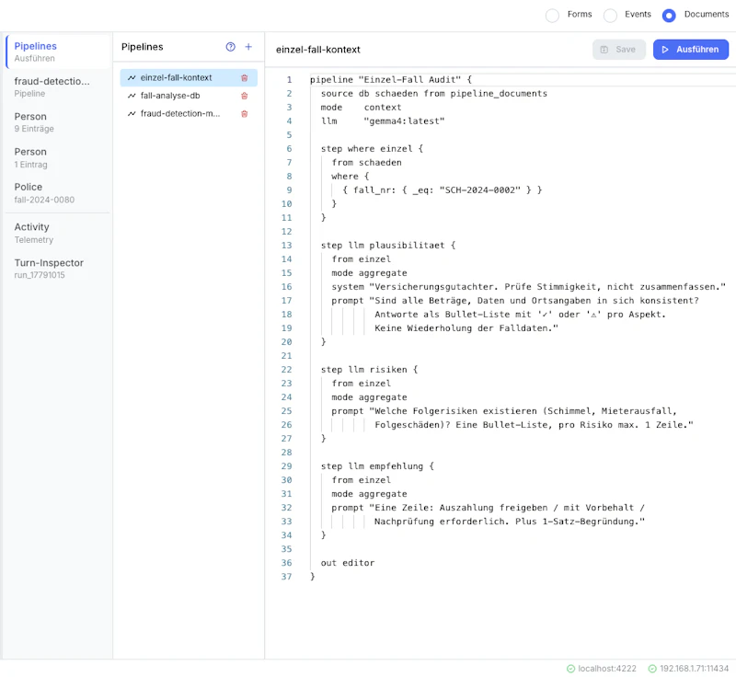This screenshot has height=677, width=736.
Task: Click the localhost:4222 status text
Action: (607, 668)
